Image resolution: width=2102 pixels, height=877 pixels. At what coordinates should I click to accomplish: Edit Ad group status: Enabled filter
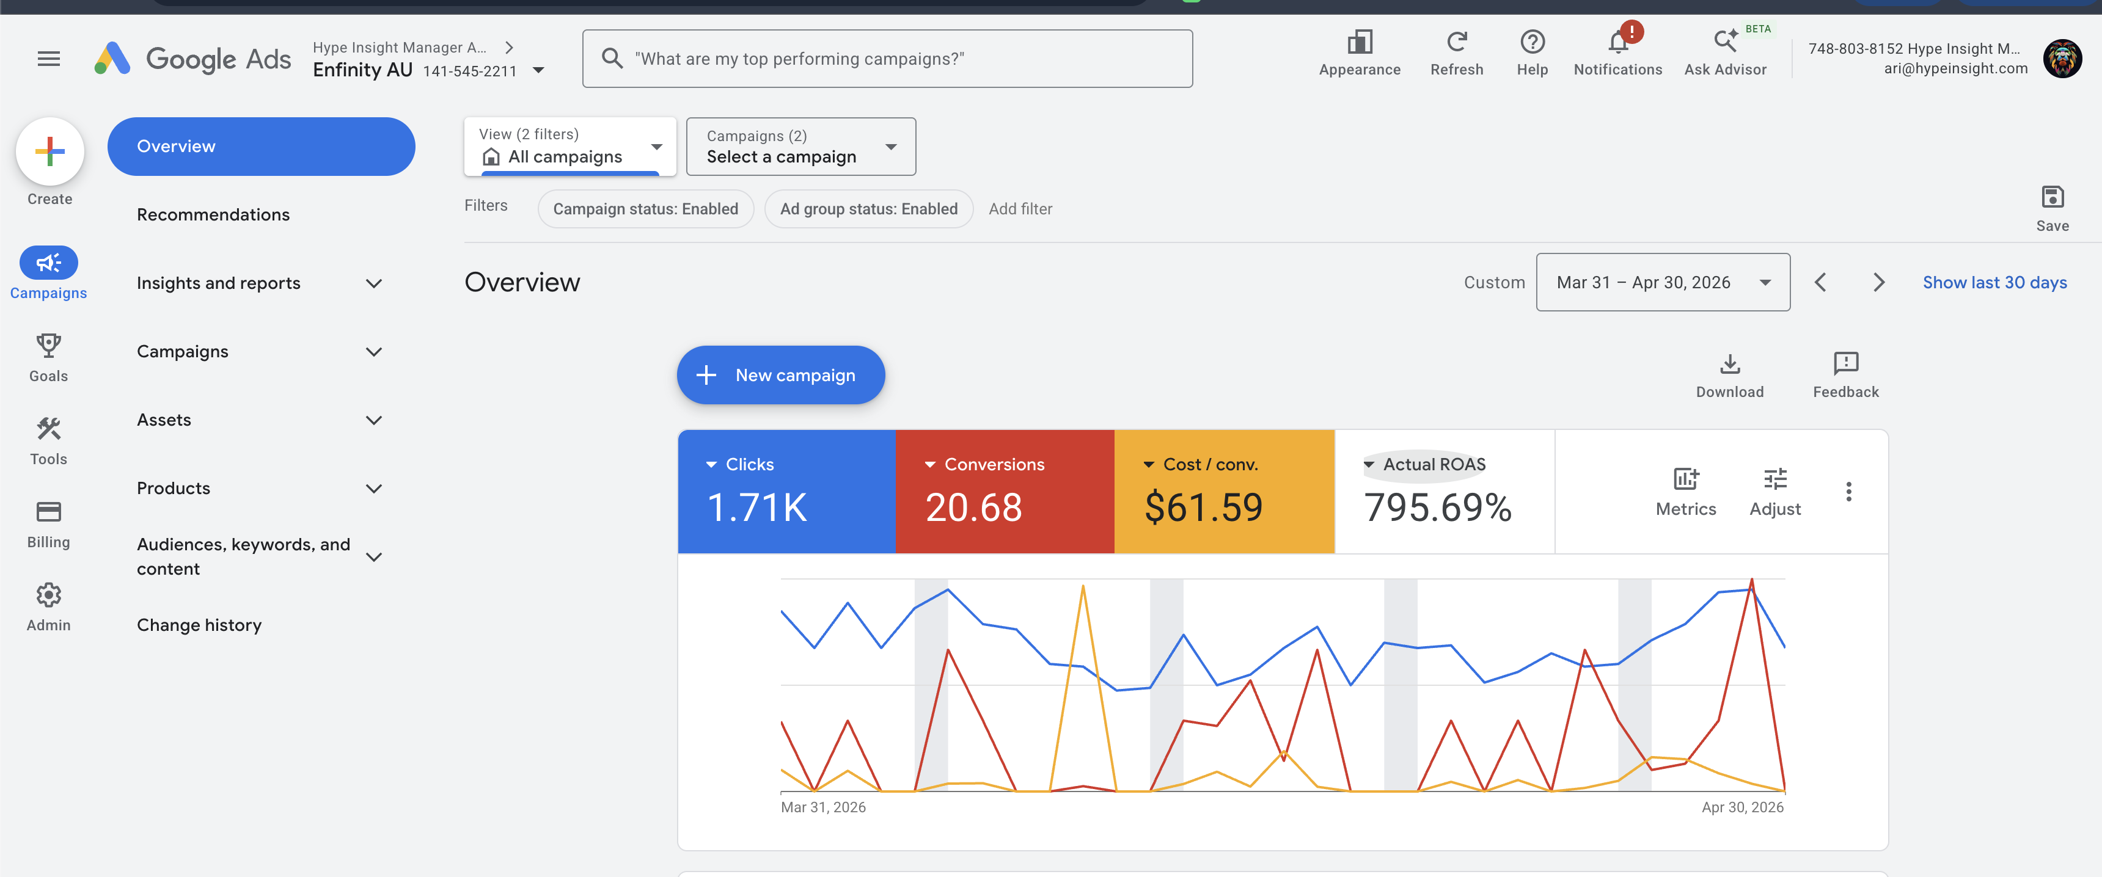(x=868, y=209)
